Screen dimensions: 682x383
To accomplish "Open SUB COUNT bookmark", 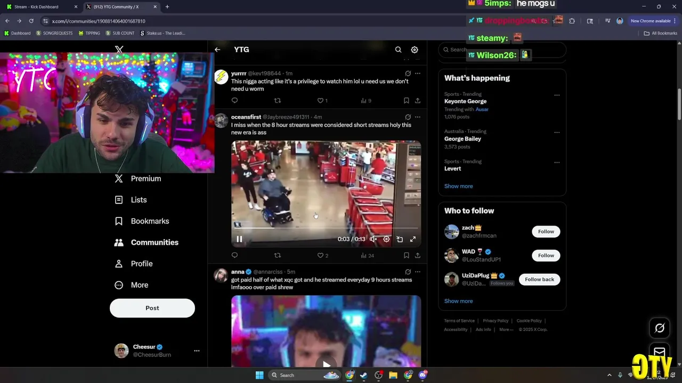I will (x=120, y=33).
